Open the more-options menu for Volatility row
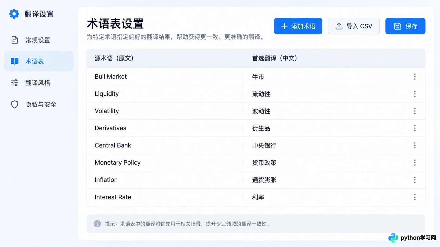The height and width of the screenshot is (247, 440). point(415,111)
